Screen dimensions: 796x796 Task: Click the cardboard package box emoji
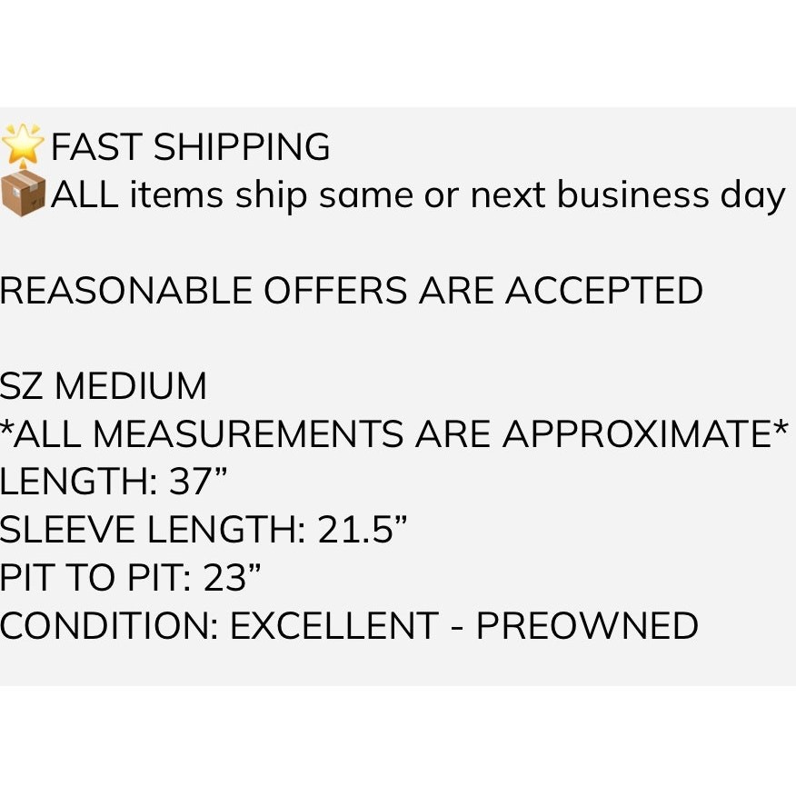tap(24, 194)
